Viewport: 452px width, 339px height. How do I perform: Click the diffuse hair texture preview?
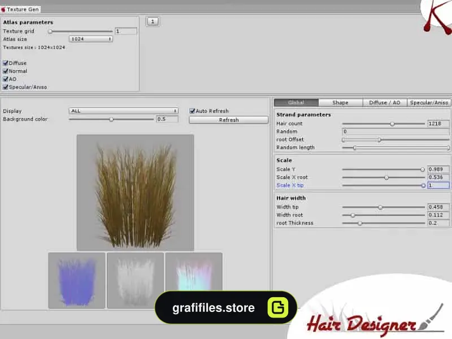pos(135,192)
